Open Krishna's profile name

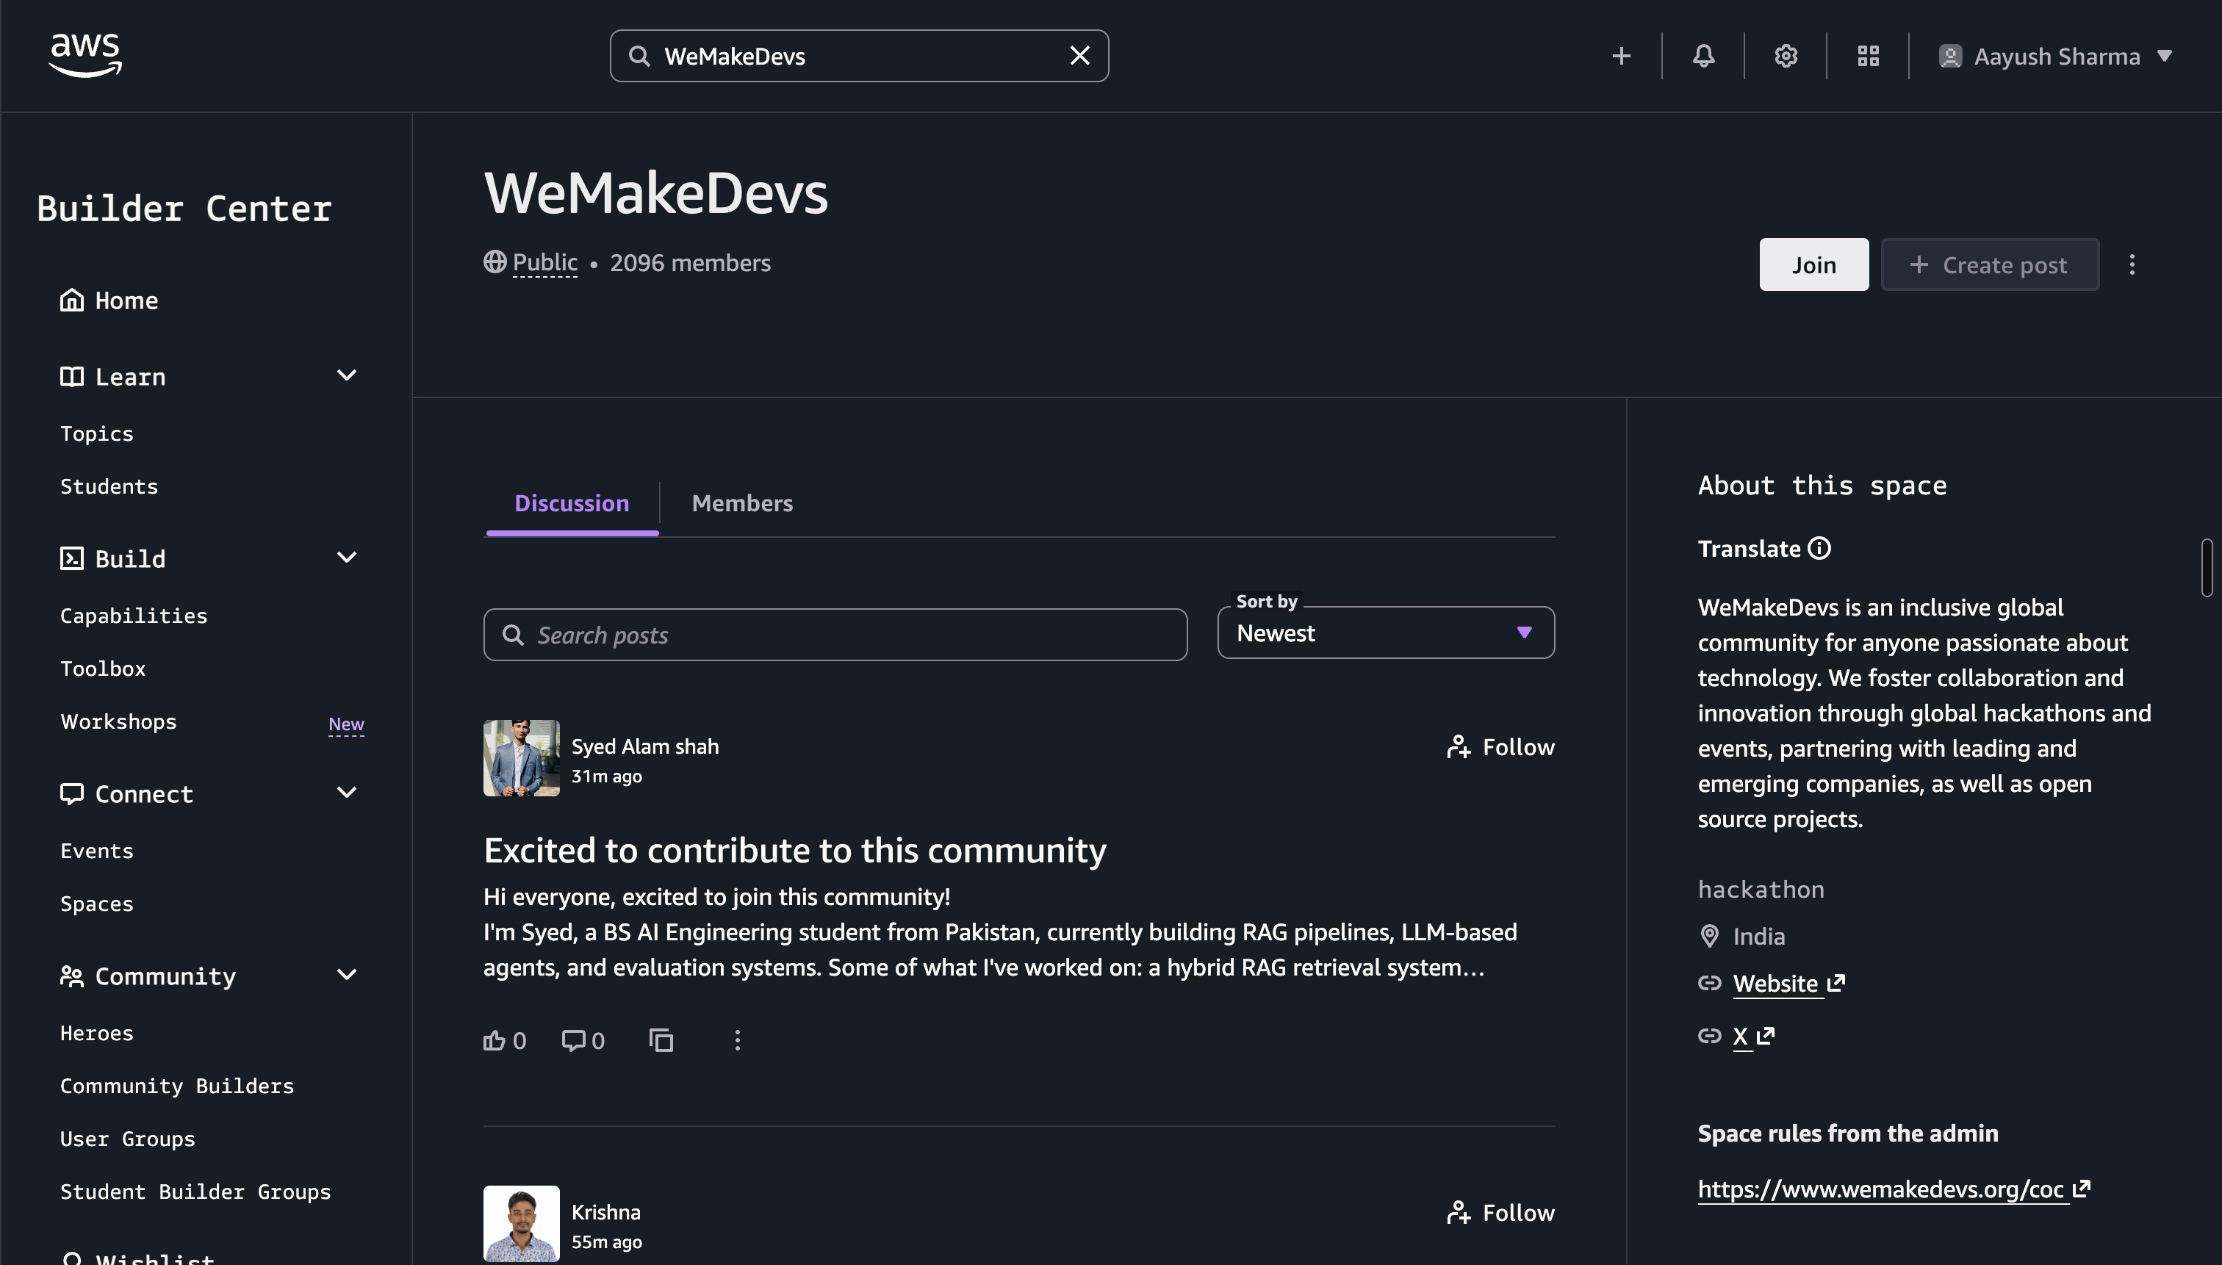click(605, 1212)
